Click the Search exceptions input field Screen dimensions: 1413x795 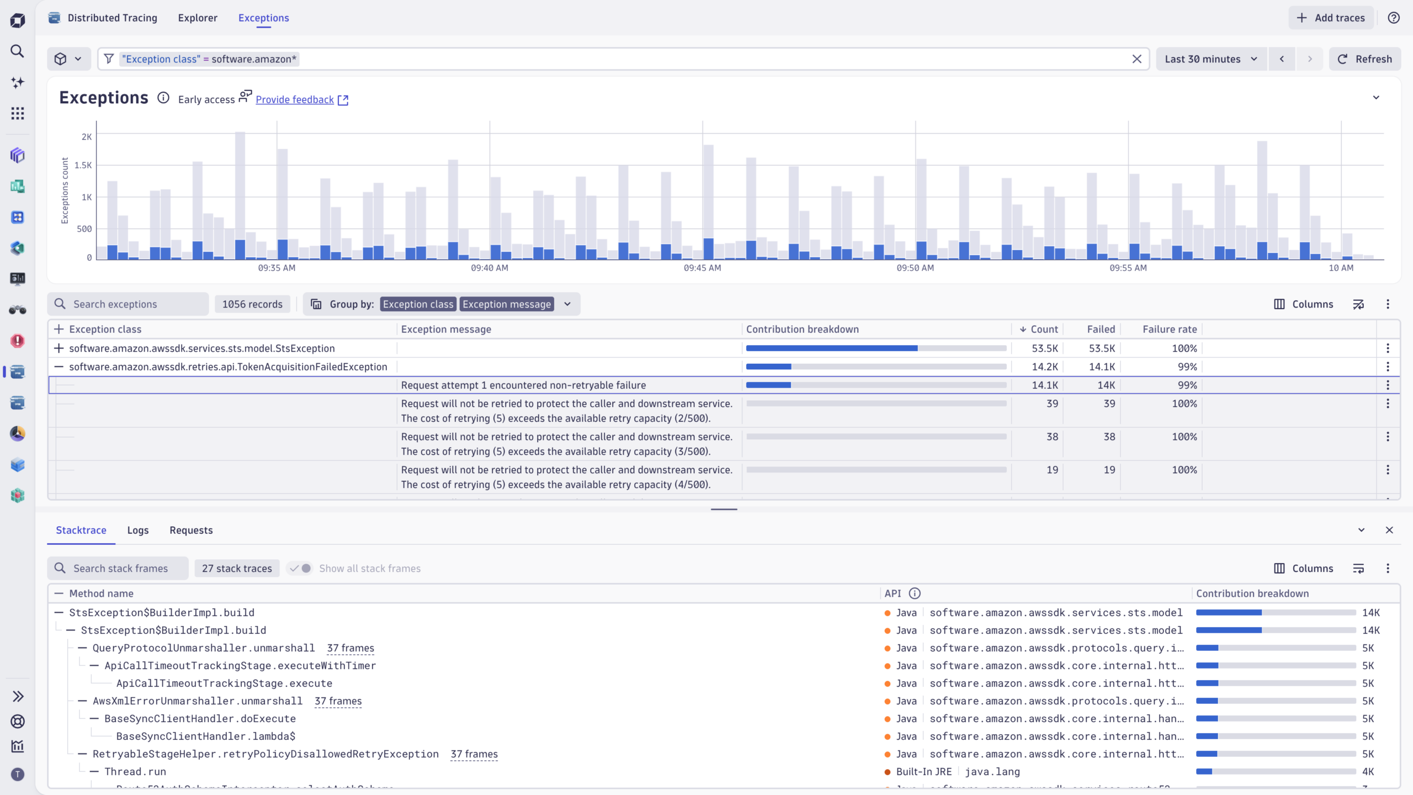click(127, 304)
